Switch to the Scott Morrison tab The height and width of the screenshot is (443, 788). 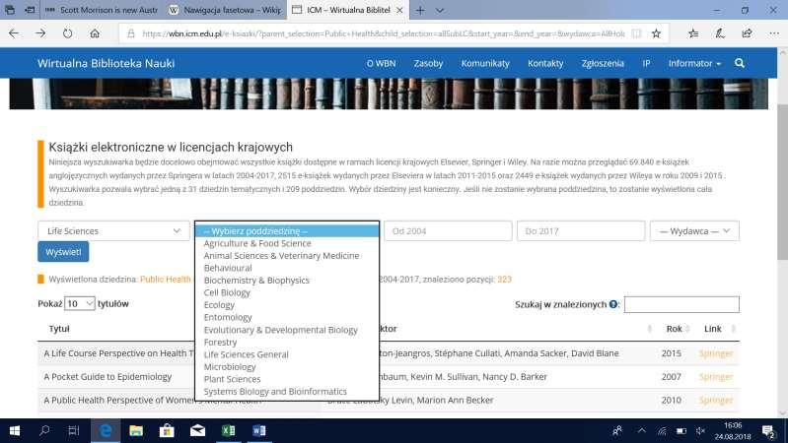(x=102, y=10)
